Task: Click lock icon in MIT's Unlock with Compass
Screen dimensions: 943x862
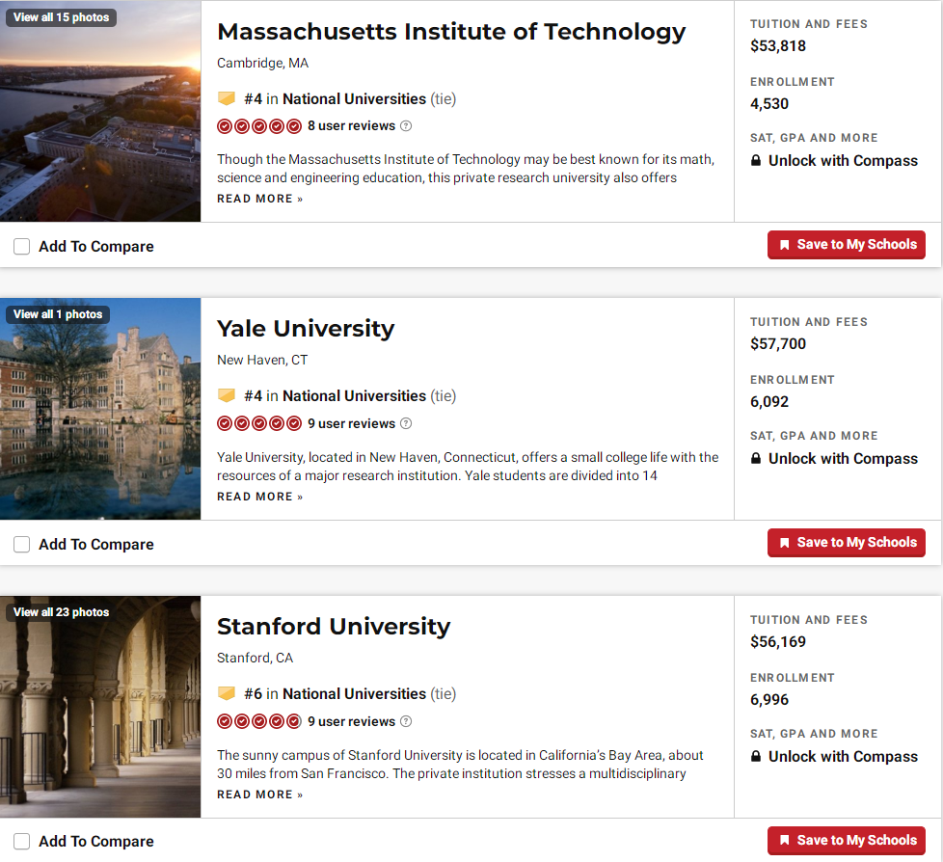Action: point(756,160)
